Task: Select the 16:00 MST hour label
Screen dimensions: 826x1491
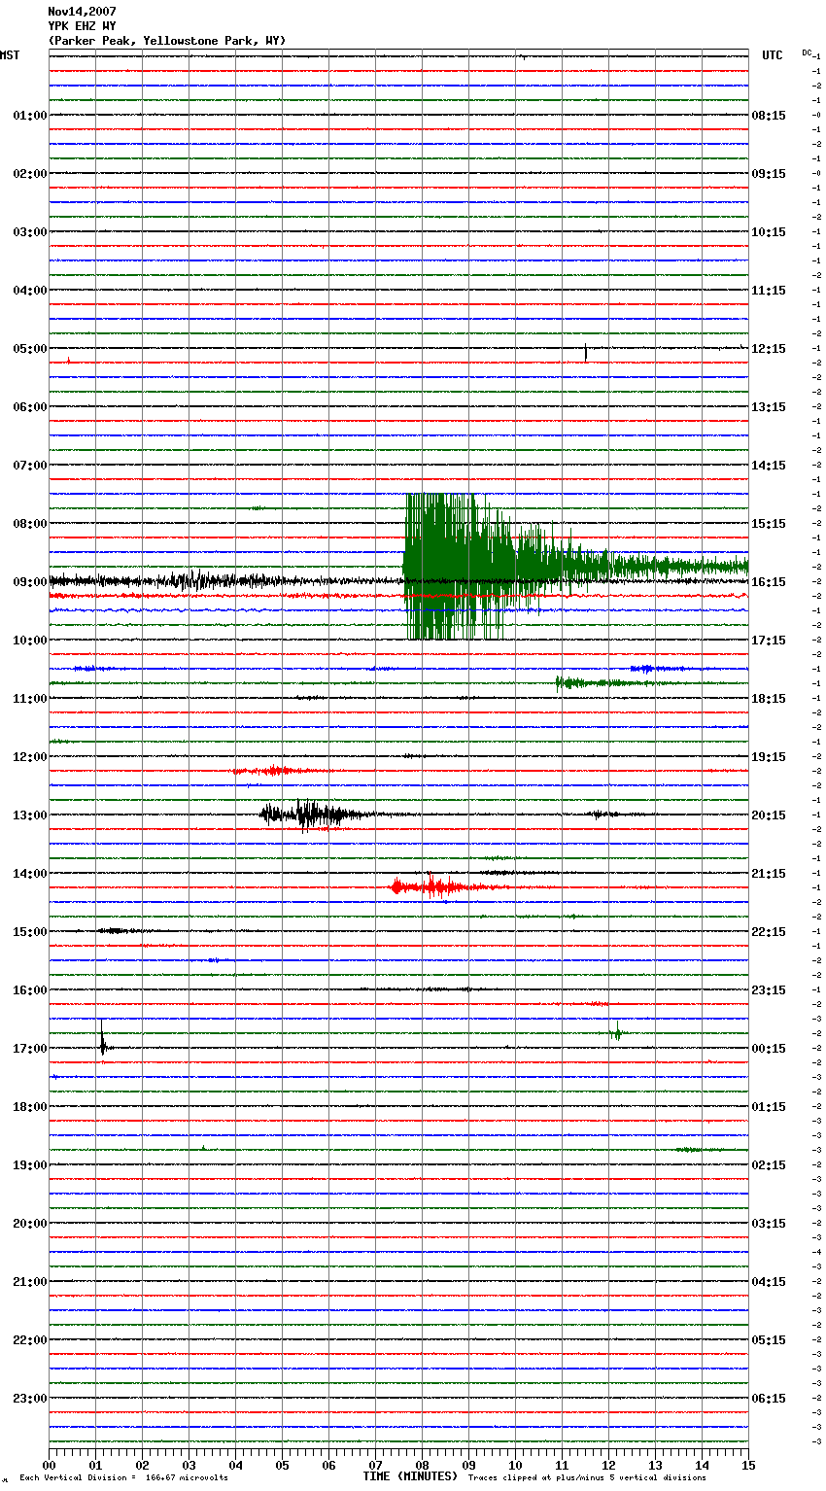Action: [x=29, y=990]
